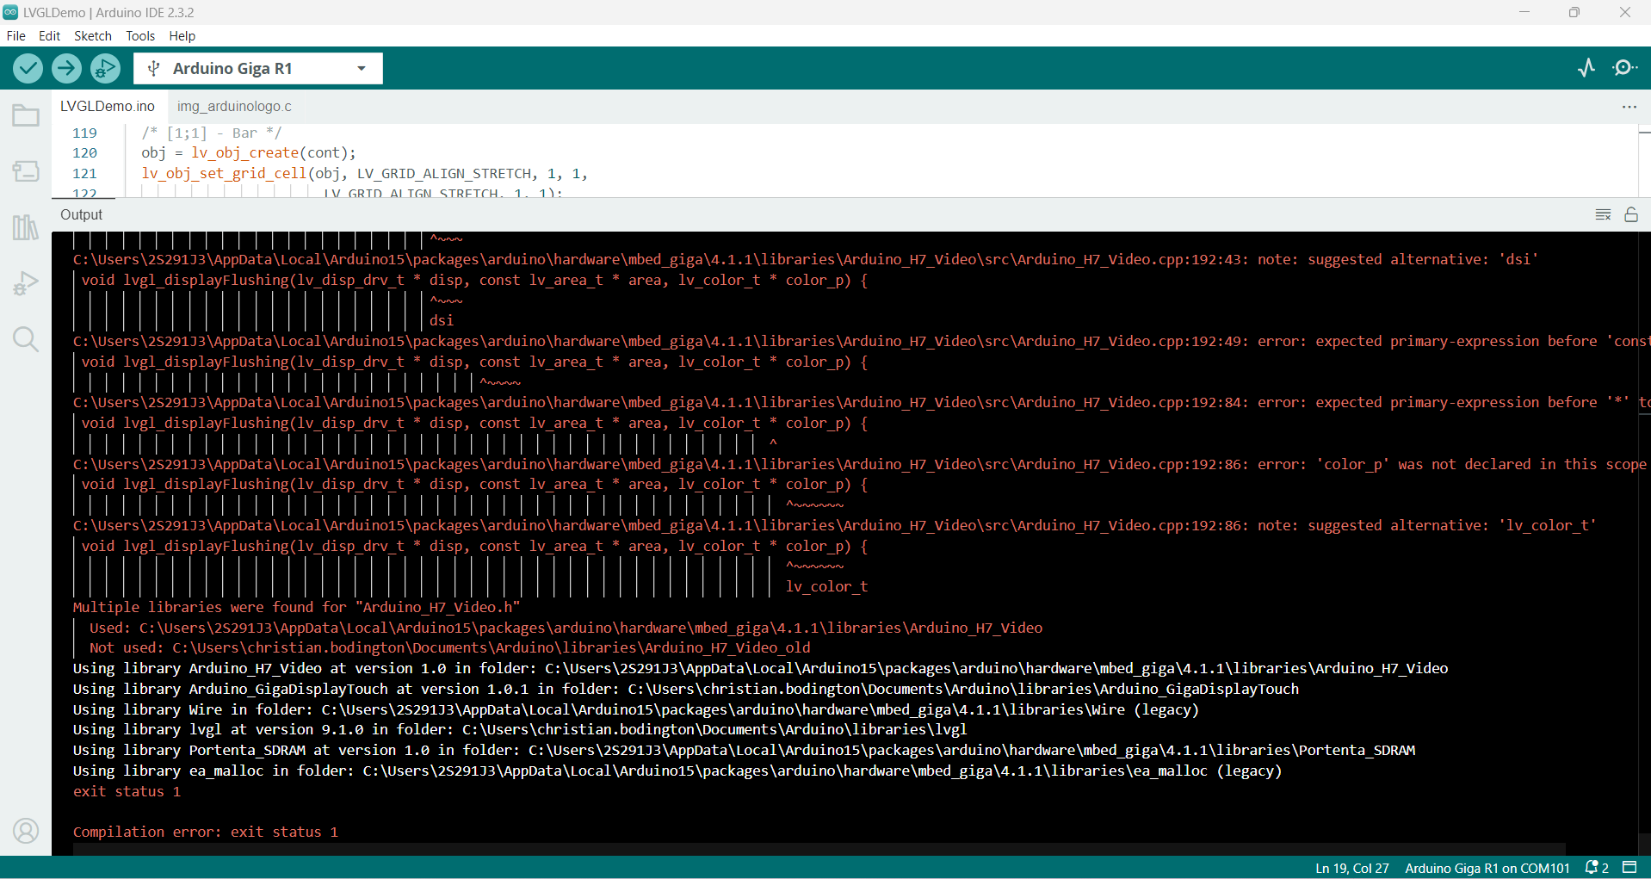Image resolution: width=1651 pixels, height=879 pixels.
Task: Expand the editor overflow menu next to tabs
Action: [x=1629, y=106]
